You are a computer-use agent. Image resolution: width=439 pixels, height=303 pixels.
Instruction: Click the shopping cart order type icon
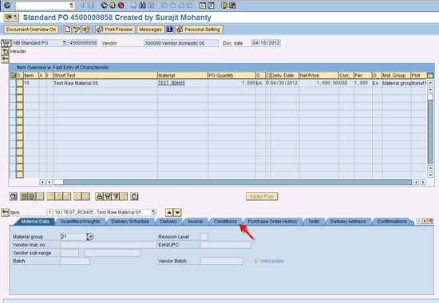point(6,43)
